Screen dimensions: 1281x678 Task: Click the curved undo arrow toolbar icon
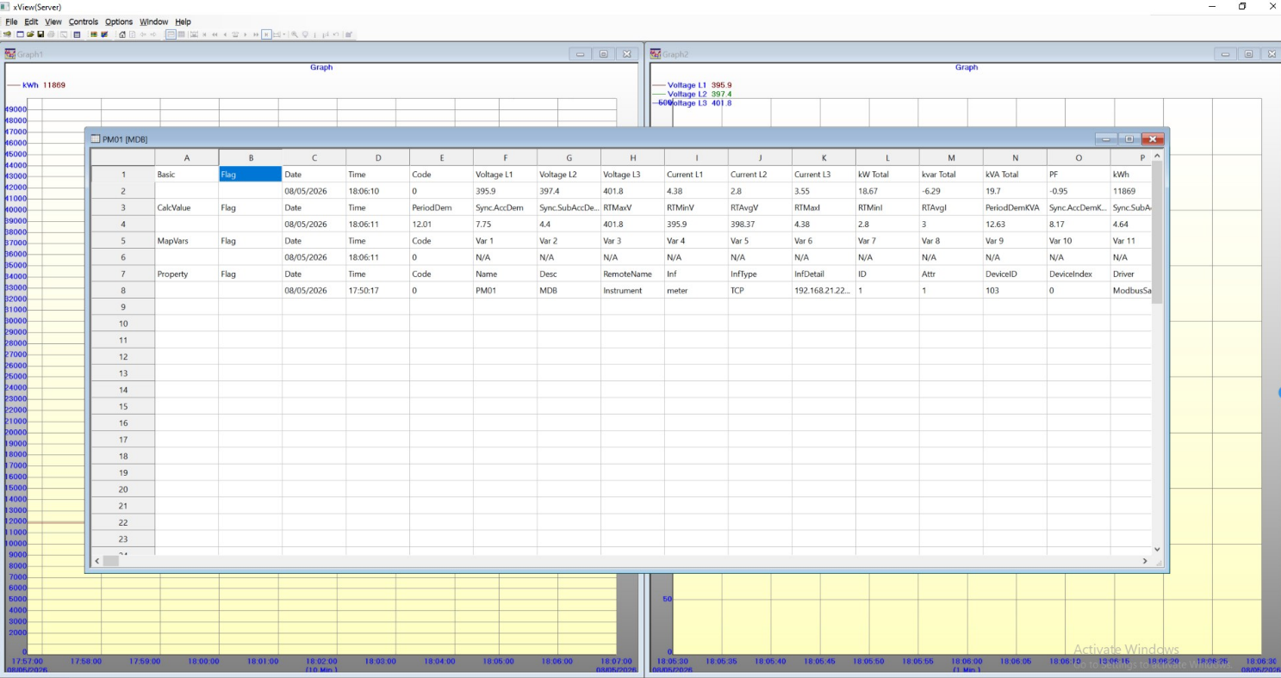click(x=336, y=34)
